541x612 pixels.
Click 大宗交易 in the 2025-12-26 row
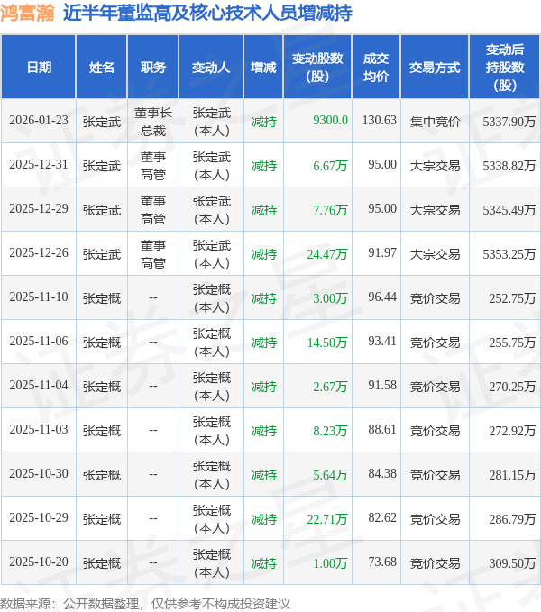pos(435,253)
